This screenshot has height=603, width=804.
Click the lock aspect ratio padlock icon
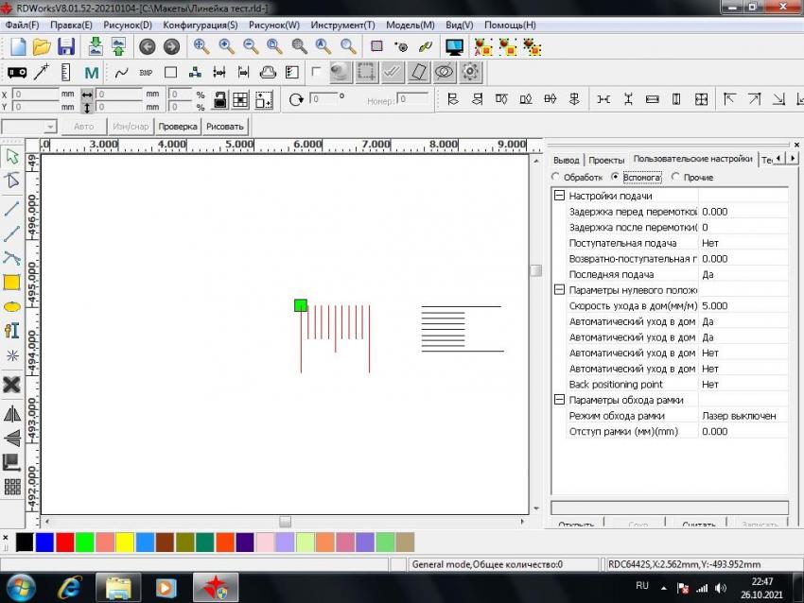[219, 99]
